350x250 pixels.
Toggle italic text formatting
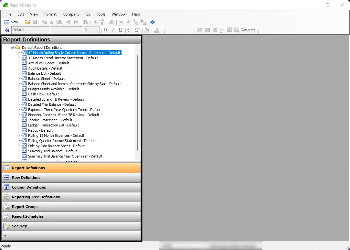coord(113,30)
